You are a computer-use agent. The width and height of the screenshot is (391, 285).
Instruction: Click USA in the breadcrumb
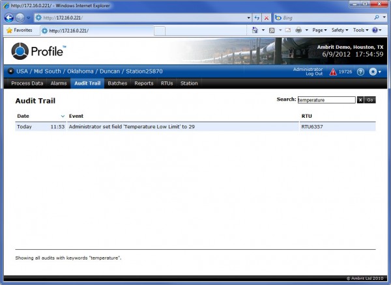[22, 71]
